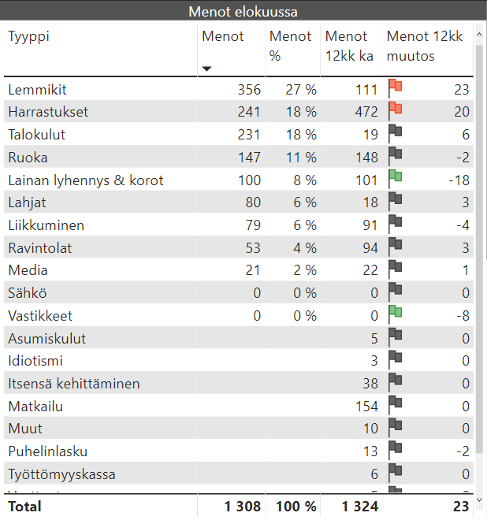Select the Ruoka row label
This screenshot has height=520, width=487.
click(28, 158)
